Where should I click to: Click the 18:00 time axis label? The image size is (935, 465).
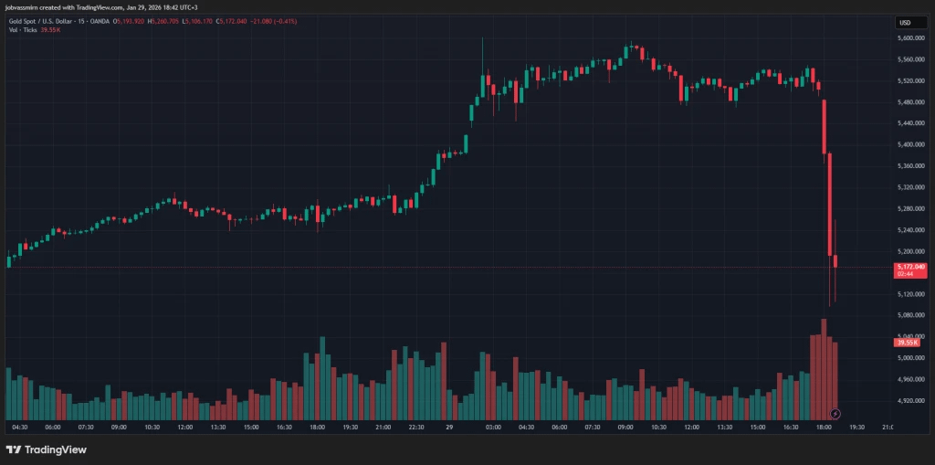[x=825, y=427]
